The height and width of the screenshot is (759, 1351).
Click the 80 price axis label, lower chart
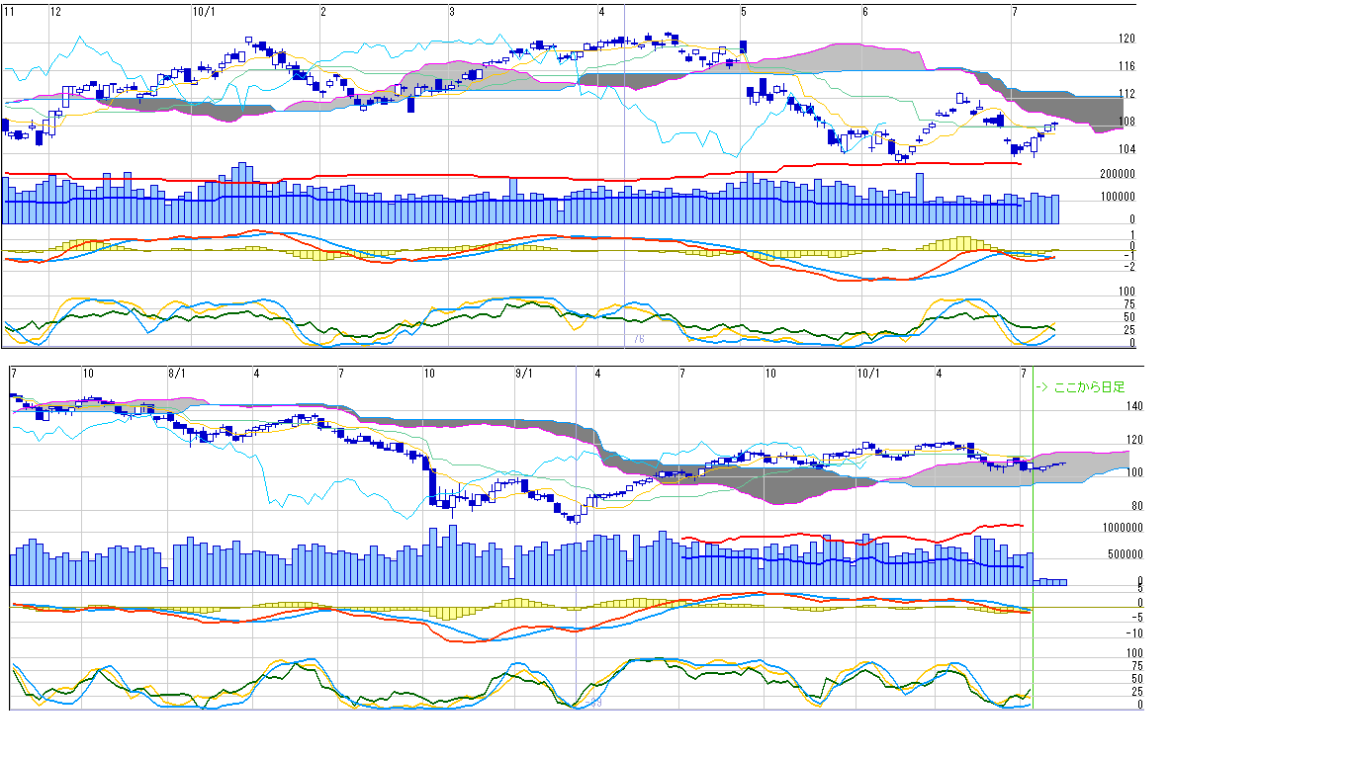[x=1137, y=506]
